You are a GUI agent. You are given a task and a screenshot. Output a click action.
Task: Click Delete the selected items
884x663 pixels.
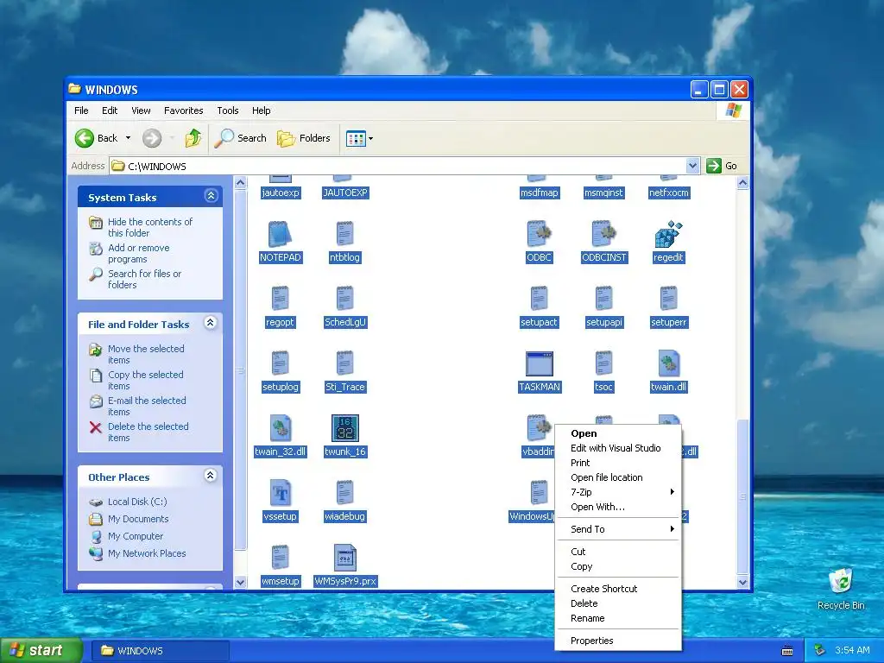[148, 432]
